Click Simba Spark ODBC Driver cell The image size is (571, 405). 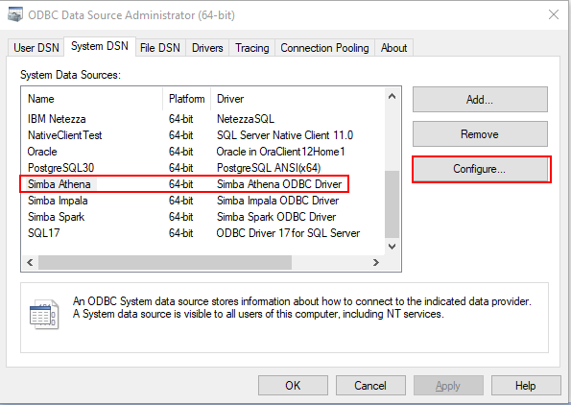click(x=276, y=217)
